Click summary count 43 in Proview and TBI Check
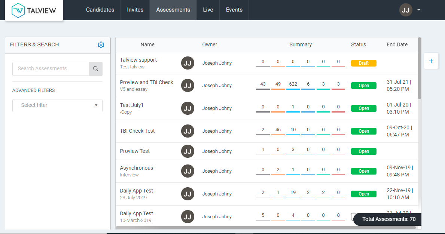This screenshot has width=445, height=234. coord(263,84)
